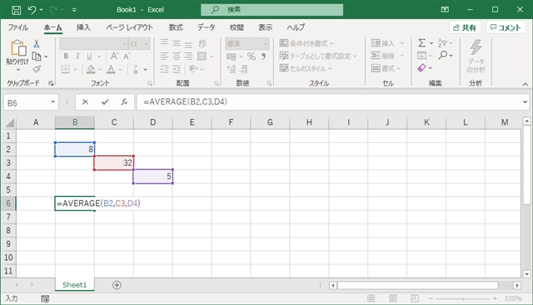The height and width of the screenshot is (305, 533).
Task: Open Insert Function fx dialog
Action: click(x=124, y=101)
